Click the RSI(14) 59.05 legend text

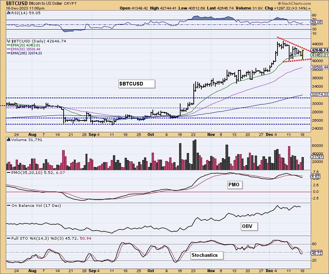[26, 13]
